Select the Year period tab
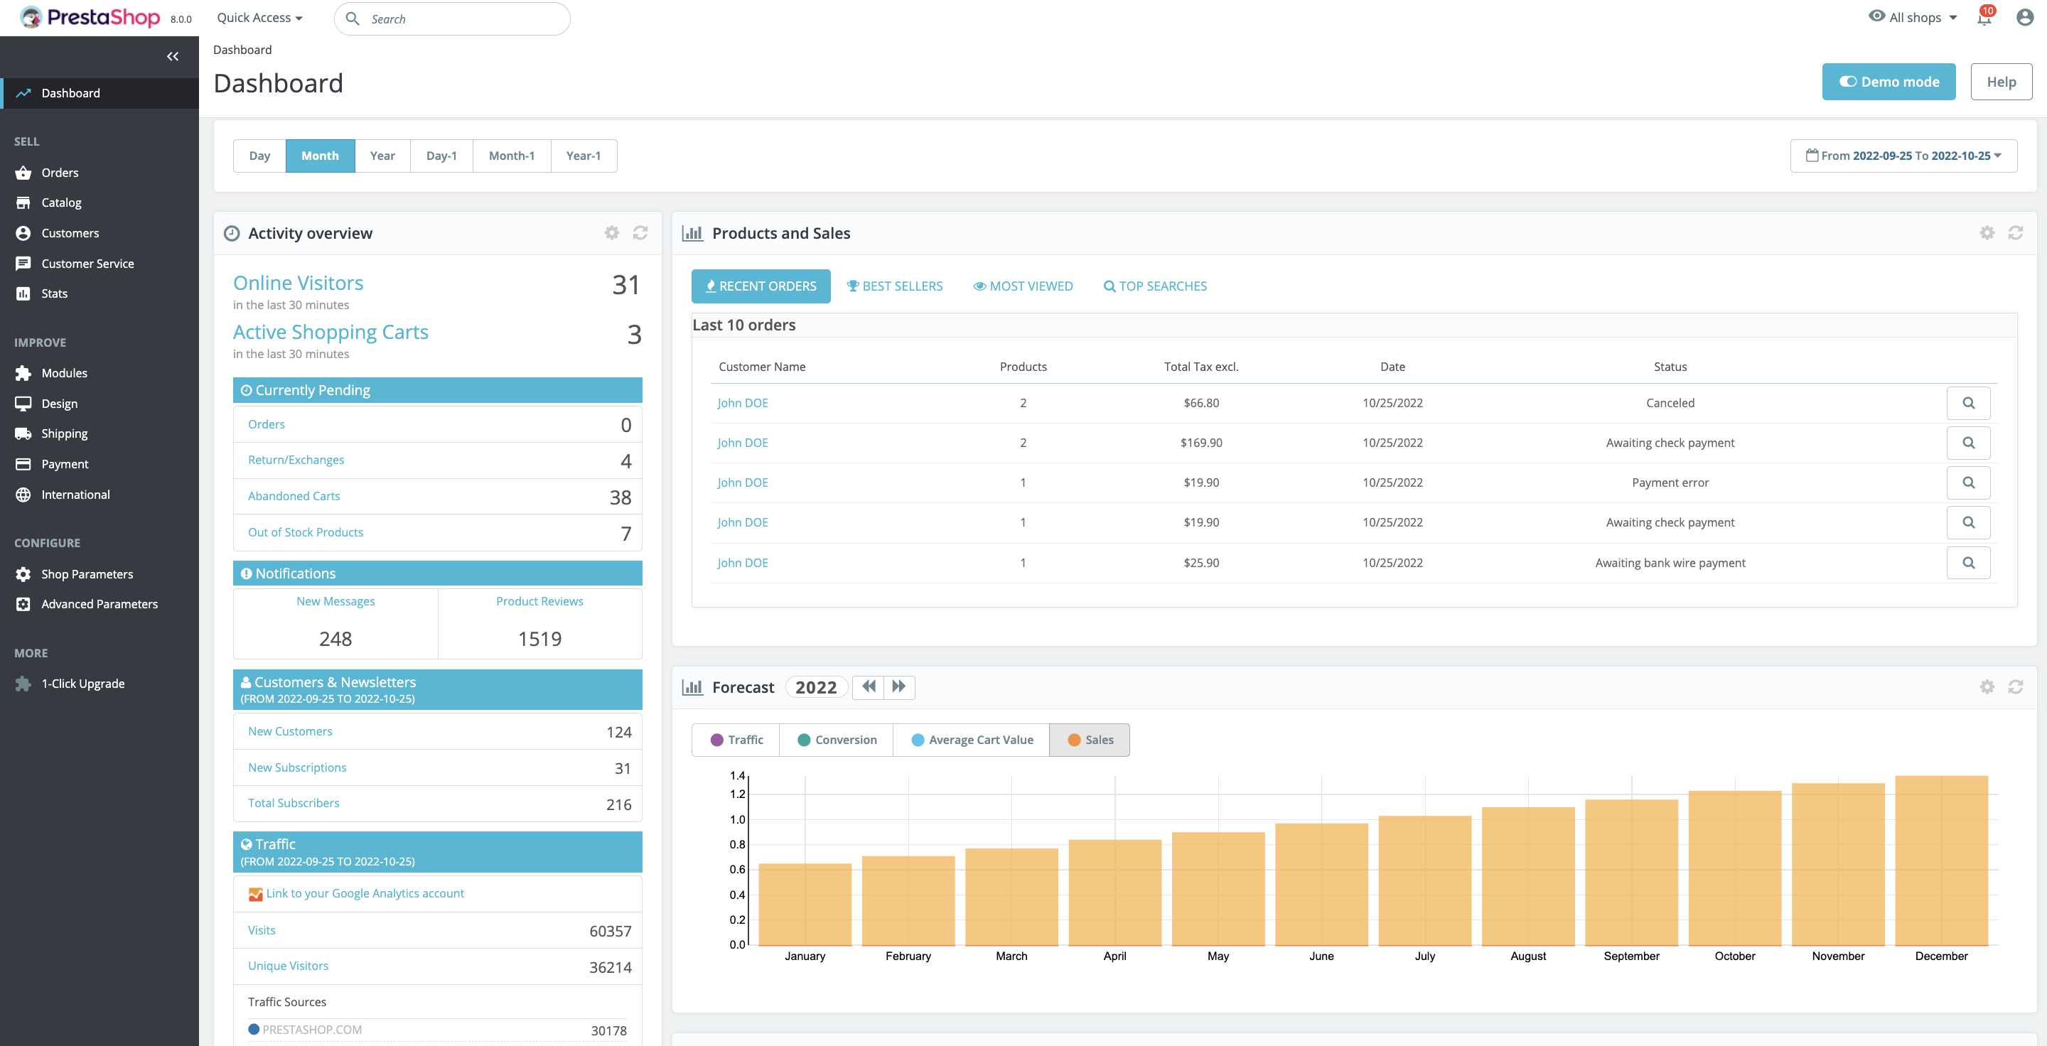 (382, 156)
